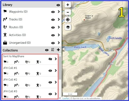Click waypoint flag count in JFH Coll #2
This screenshot has width=129, height=101.
[6, 85]
